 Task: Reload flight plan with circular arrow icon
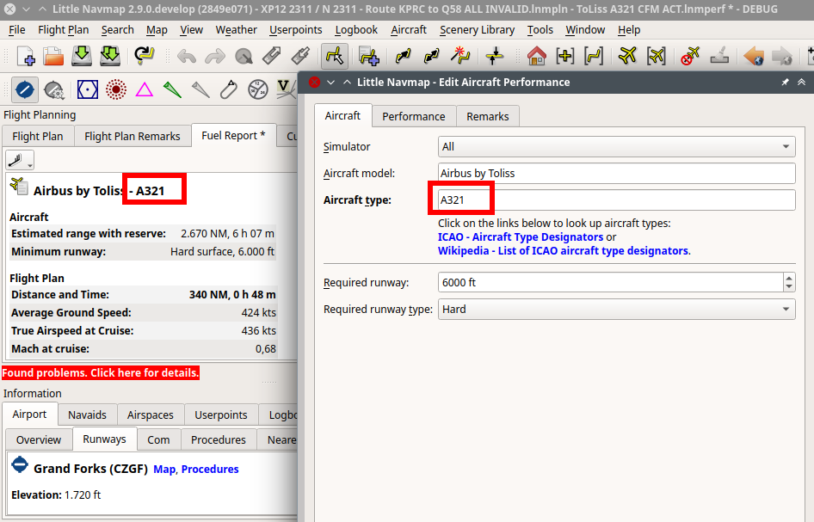tap(144, 56)
